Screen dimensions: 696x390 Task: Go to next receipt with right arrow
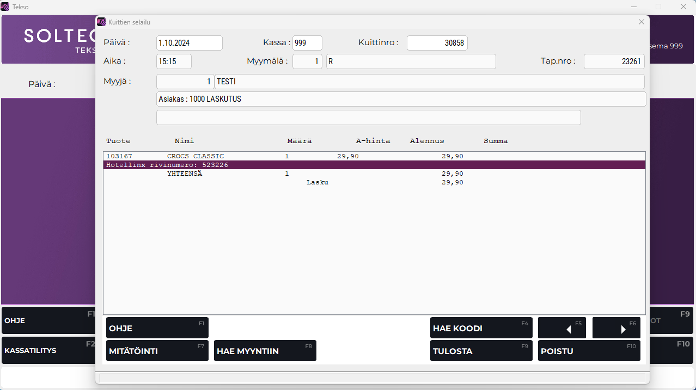point(616,328)
